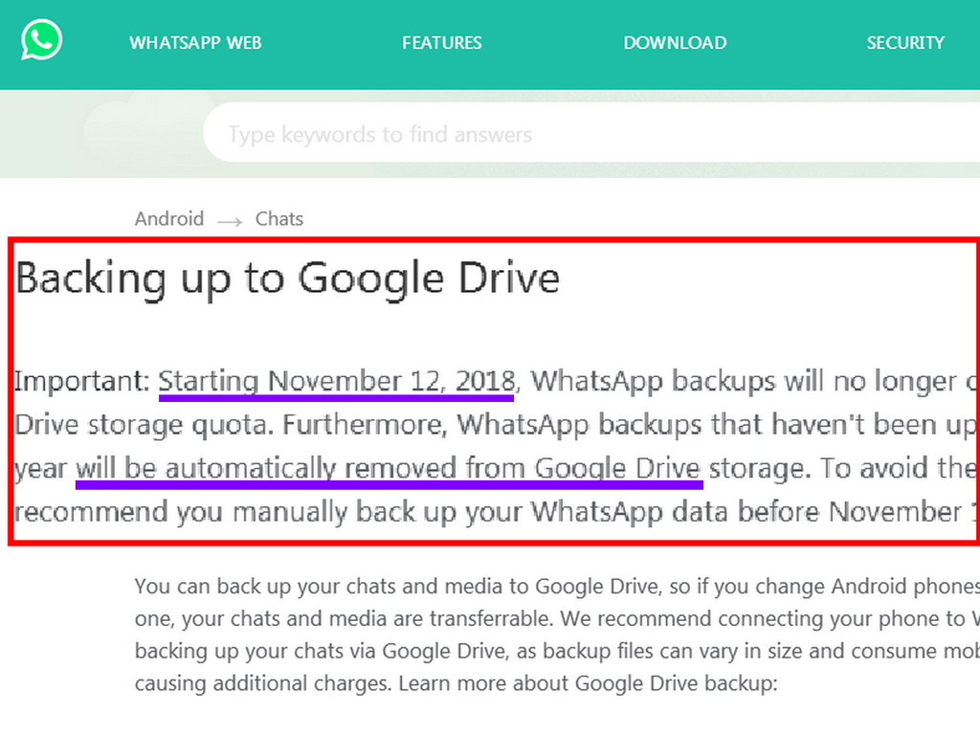The height and width of the screenshot is (735, 980).
Task: Follow the Chats breadcrumb link
Action: tap(279, 219)
